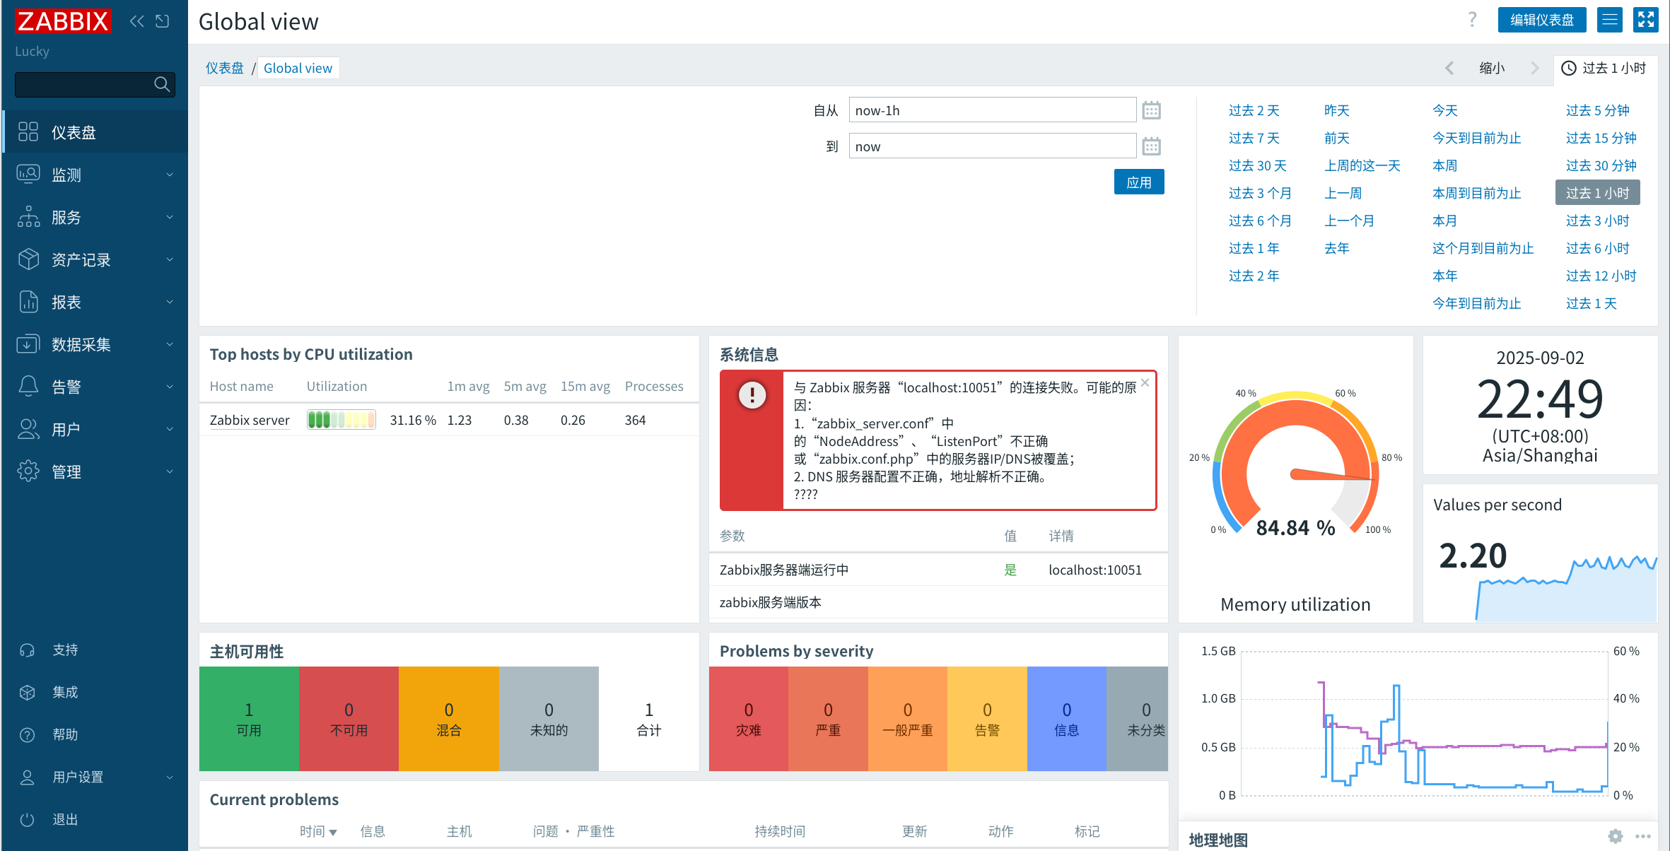Open calendar picker for 自从 field
Image resolution: width=1670 pixels, height=851 pixels.
(1152, 110)
